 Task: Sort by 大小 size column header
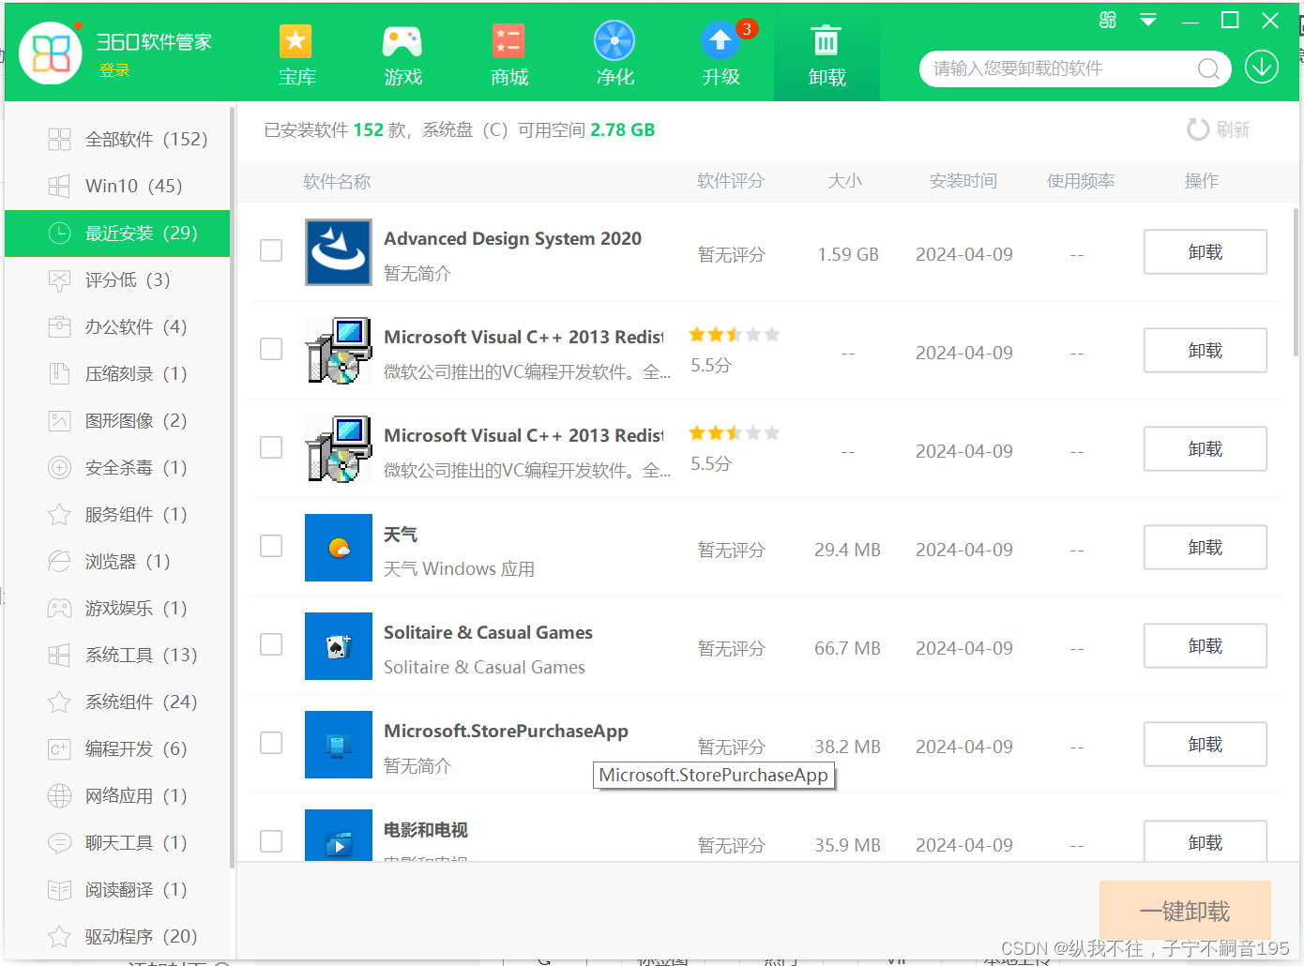(844, 181)
